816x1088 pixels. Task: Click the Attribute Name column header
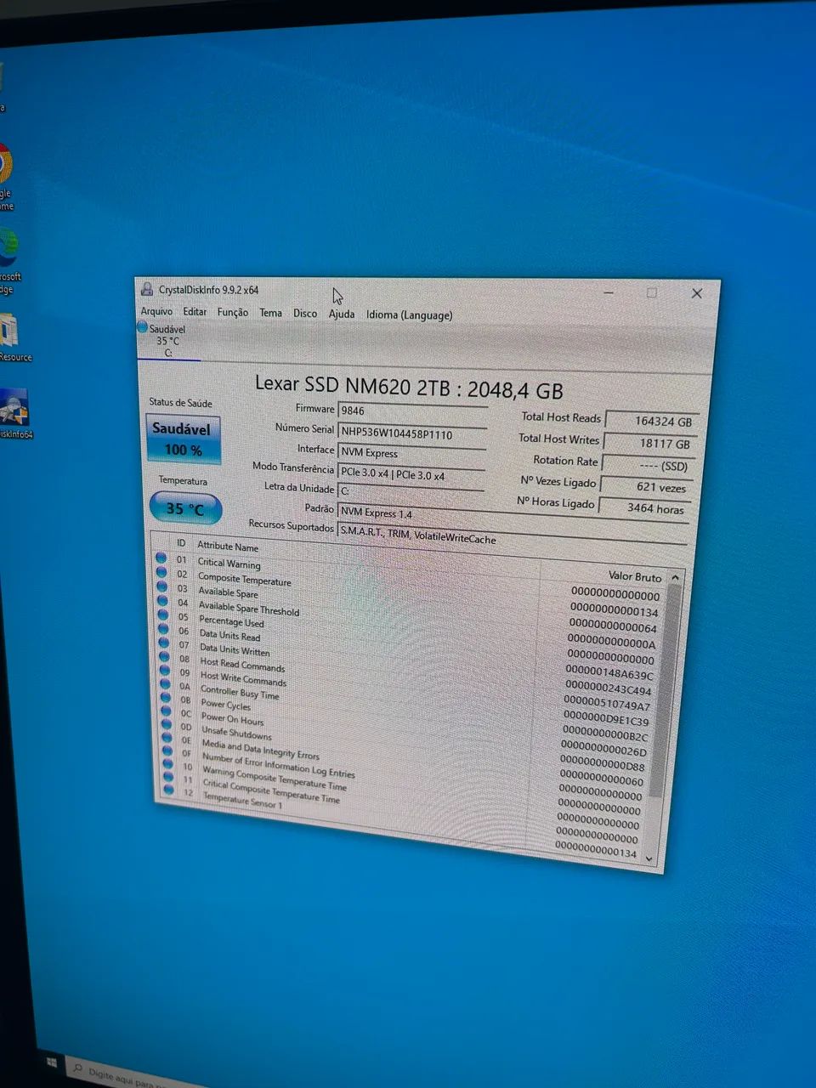coord(228,547)
